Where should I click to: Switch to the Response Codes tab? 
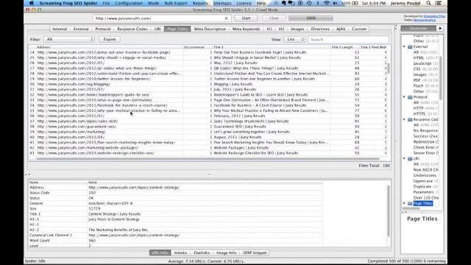[x=132, y=29]
